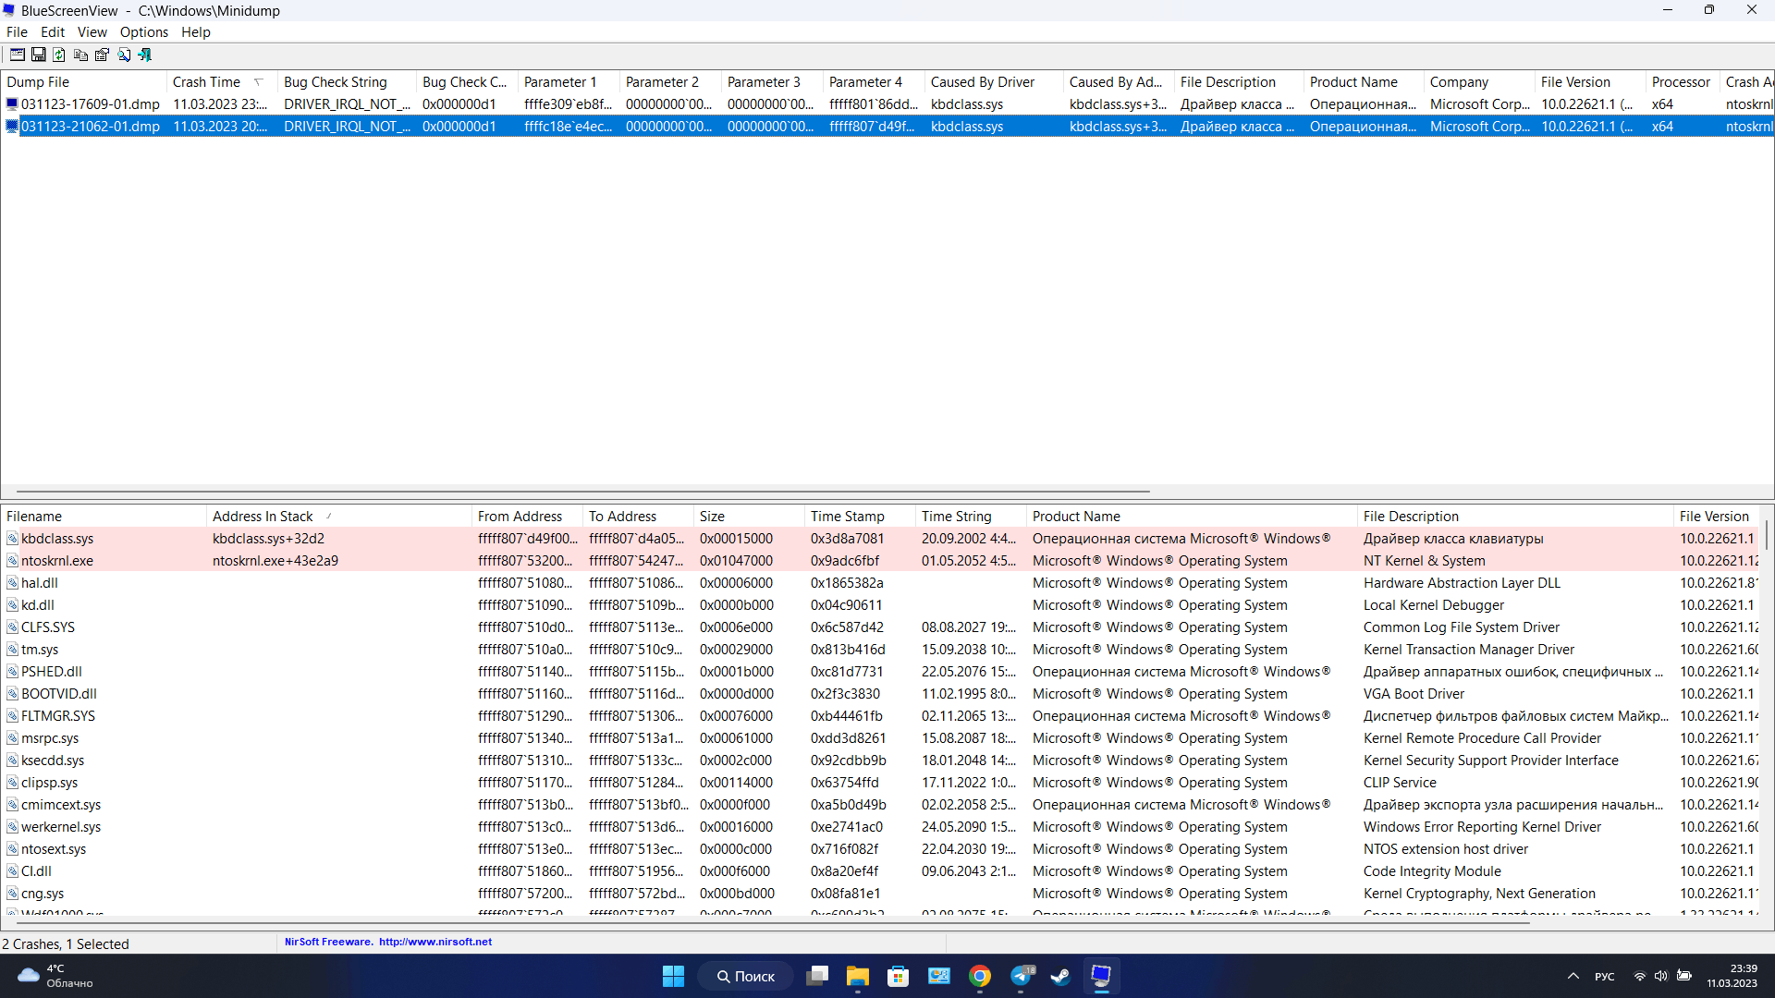
Task: Click the icon of 031123-17609-01.dmp
Action: pyautogui.click(x=12, y=104)
